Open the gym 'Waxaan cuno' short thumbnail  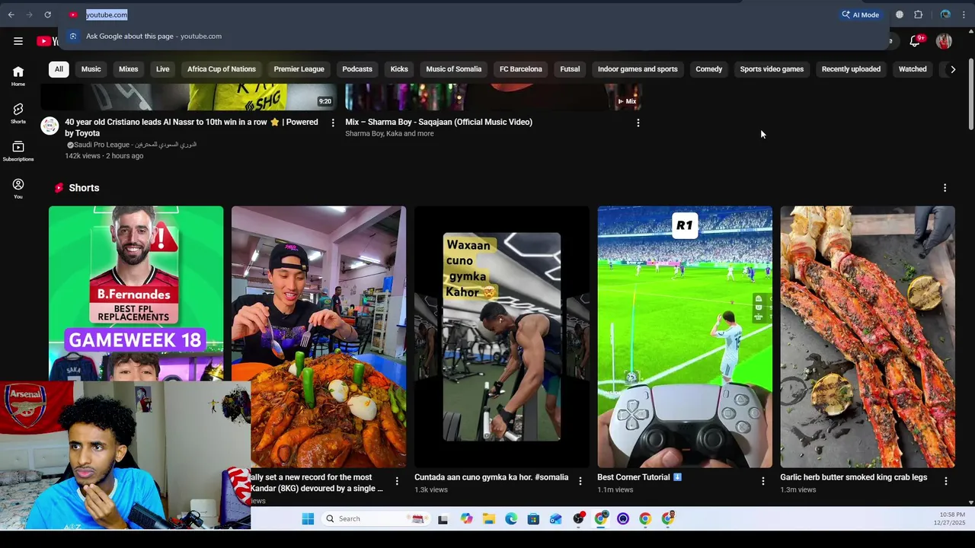(x=502, y=336)
